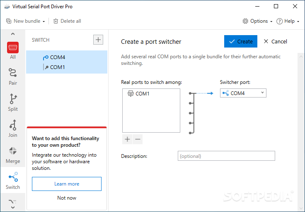The height and width of the screenshot is (212, 305).
Task: Select the Split sidebar icon
Action: tap(13, 102)
